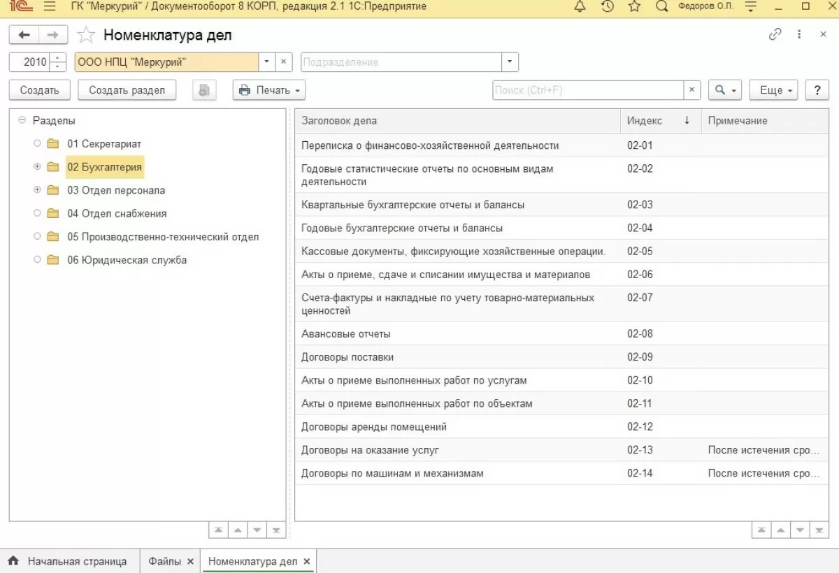Open the history clock icon

[607, 7]
